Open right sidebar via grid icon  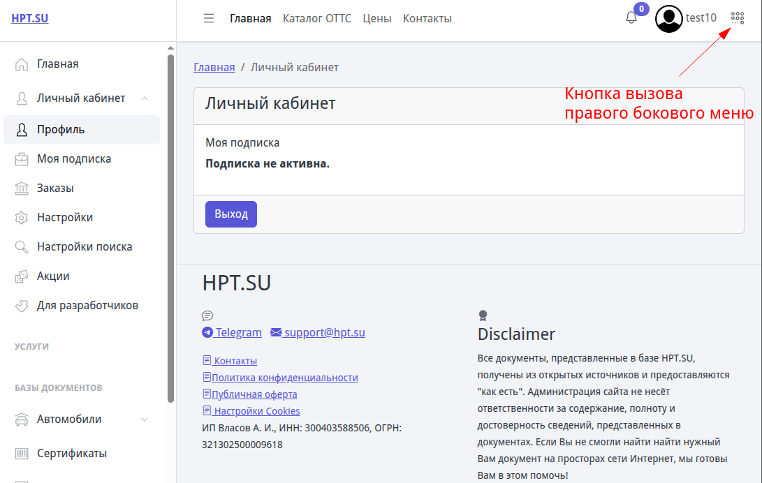[737, 18]
